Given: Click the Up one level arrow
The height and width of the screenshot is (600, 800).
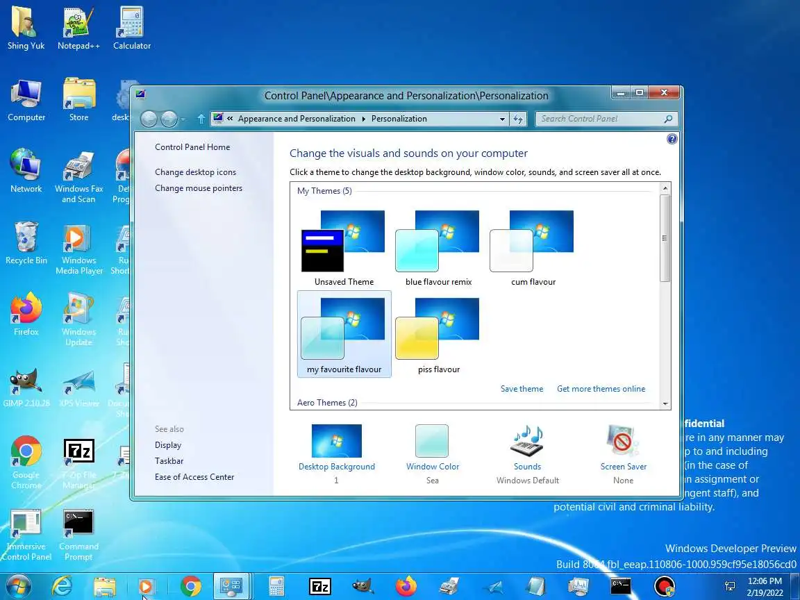Looking at the screenshot, I should (x=201, y=119).
